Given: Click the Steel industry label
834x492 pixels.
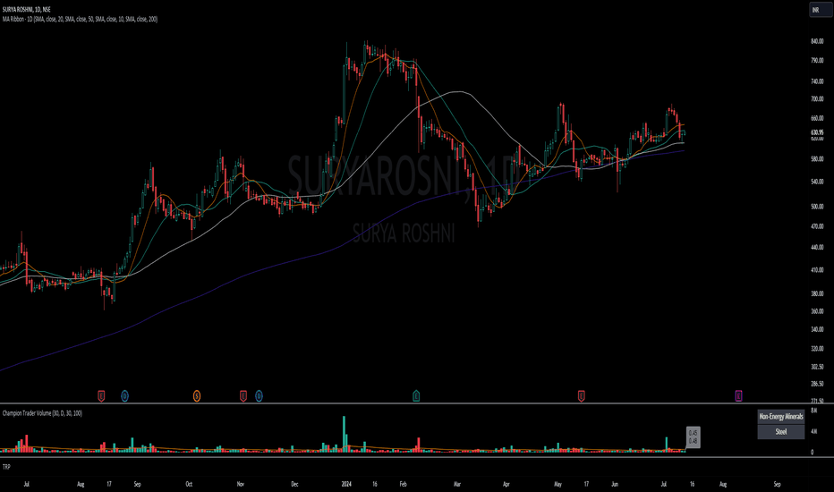Looking at the screenshot, I should click(781, 432).
